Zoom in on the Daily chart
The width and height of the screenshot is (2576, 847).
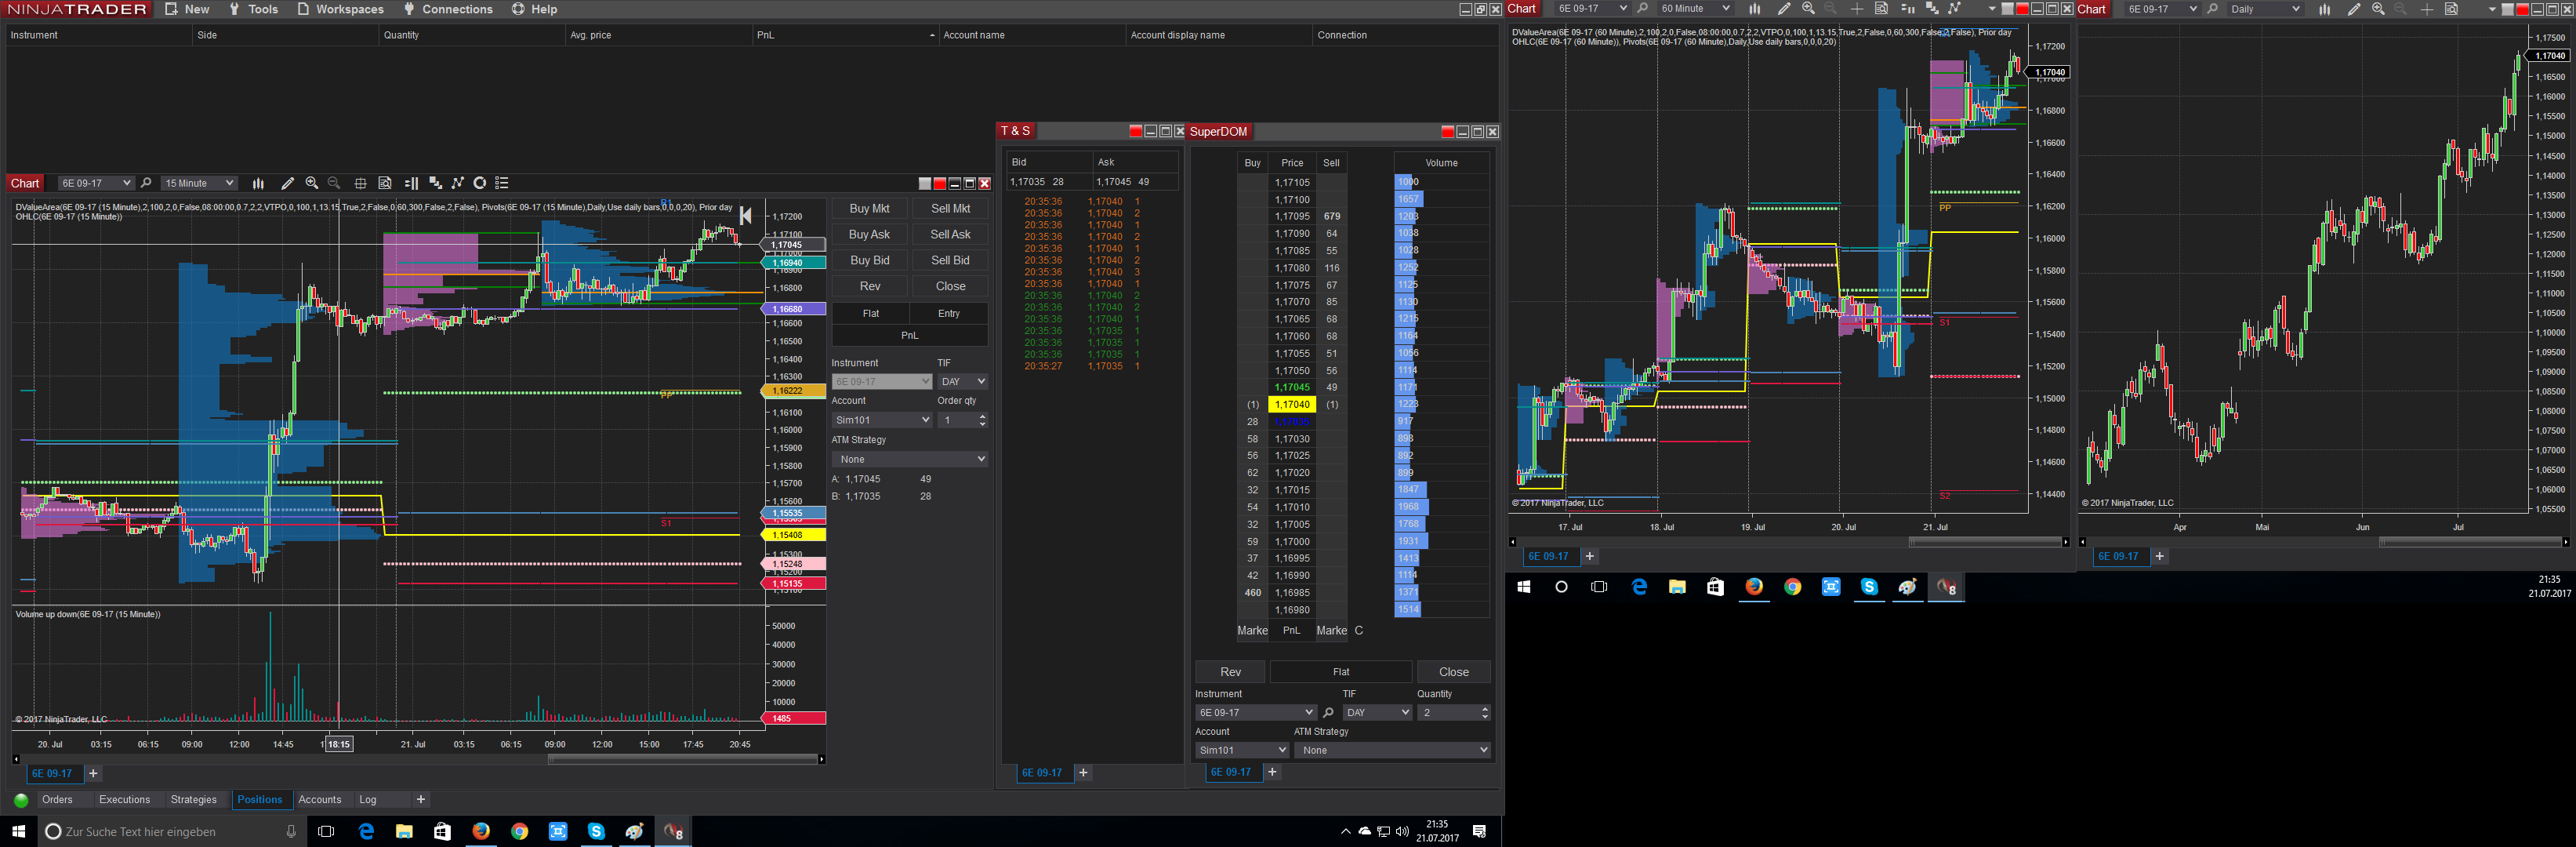pos(2378,9)
